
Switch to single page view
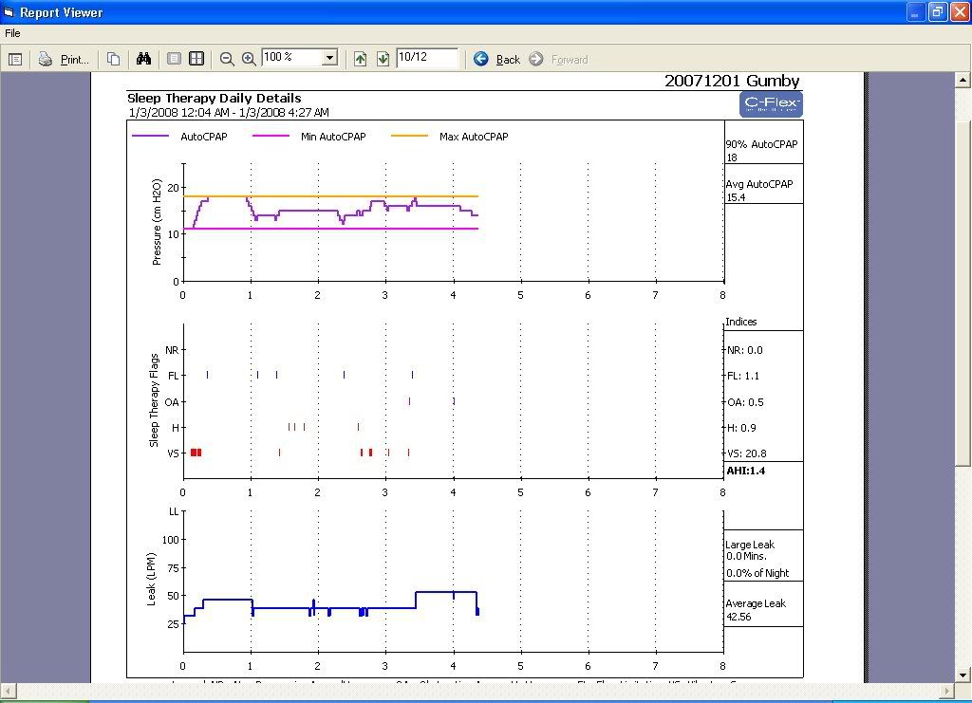[175, 59]
